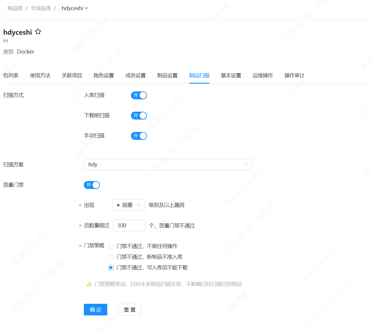Toggle the 入库扫描 switch

click(x=139, y=95)
